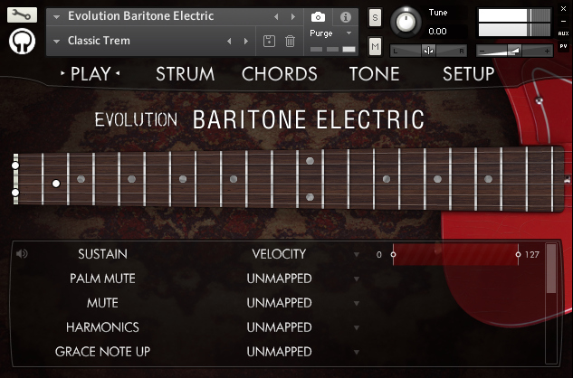Switch to the STRUM tab
Viewport: 573px width, 378px height.
point(185,74)
